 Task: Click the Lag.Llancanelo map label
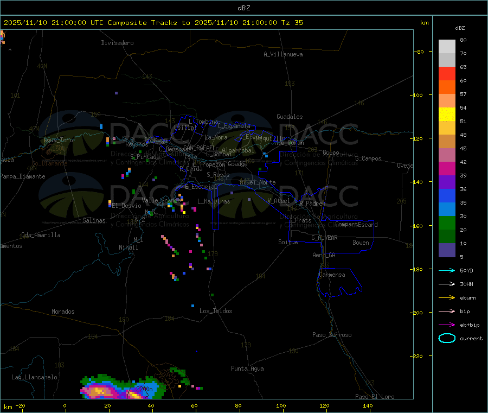(34, 377)
